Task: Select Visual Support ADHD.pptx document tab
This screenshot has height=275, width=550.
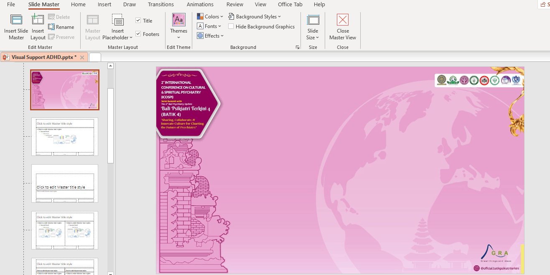Action: coord(44,57)
